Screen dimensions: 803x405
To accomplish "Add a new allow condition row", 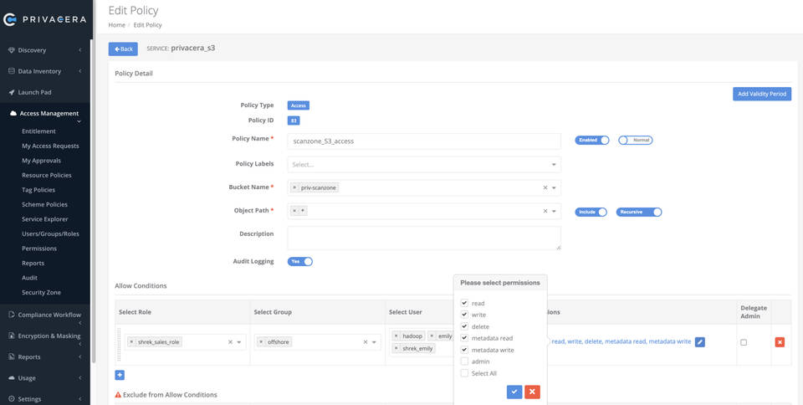I will [x=120, y=375].
